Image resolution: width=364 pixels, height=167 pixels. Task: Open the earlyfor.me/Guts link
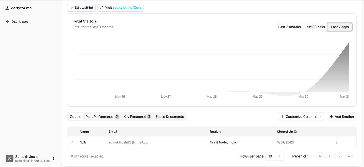pyautogui.click(x=128, y=8)
